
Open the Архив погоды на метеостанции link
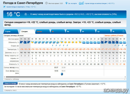100,3
